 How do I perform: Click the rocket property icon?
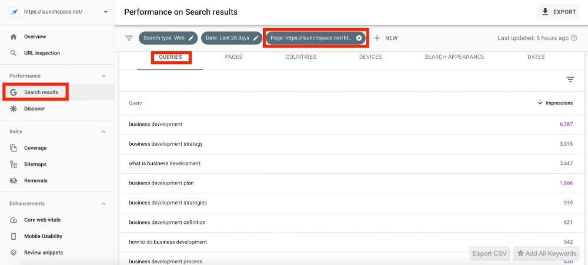point(14,12)
